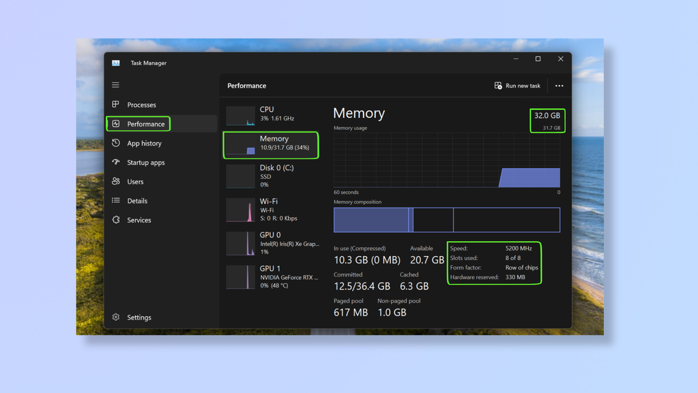The width and height of the screenshot is (698, 393).
Task: Click the Startup apps gauge icon
Action: (116, 162)
